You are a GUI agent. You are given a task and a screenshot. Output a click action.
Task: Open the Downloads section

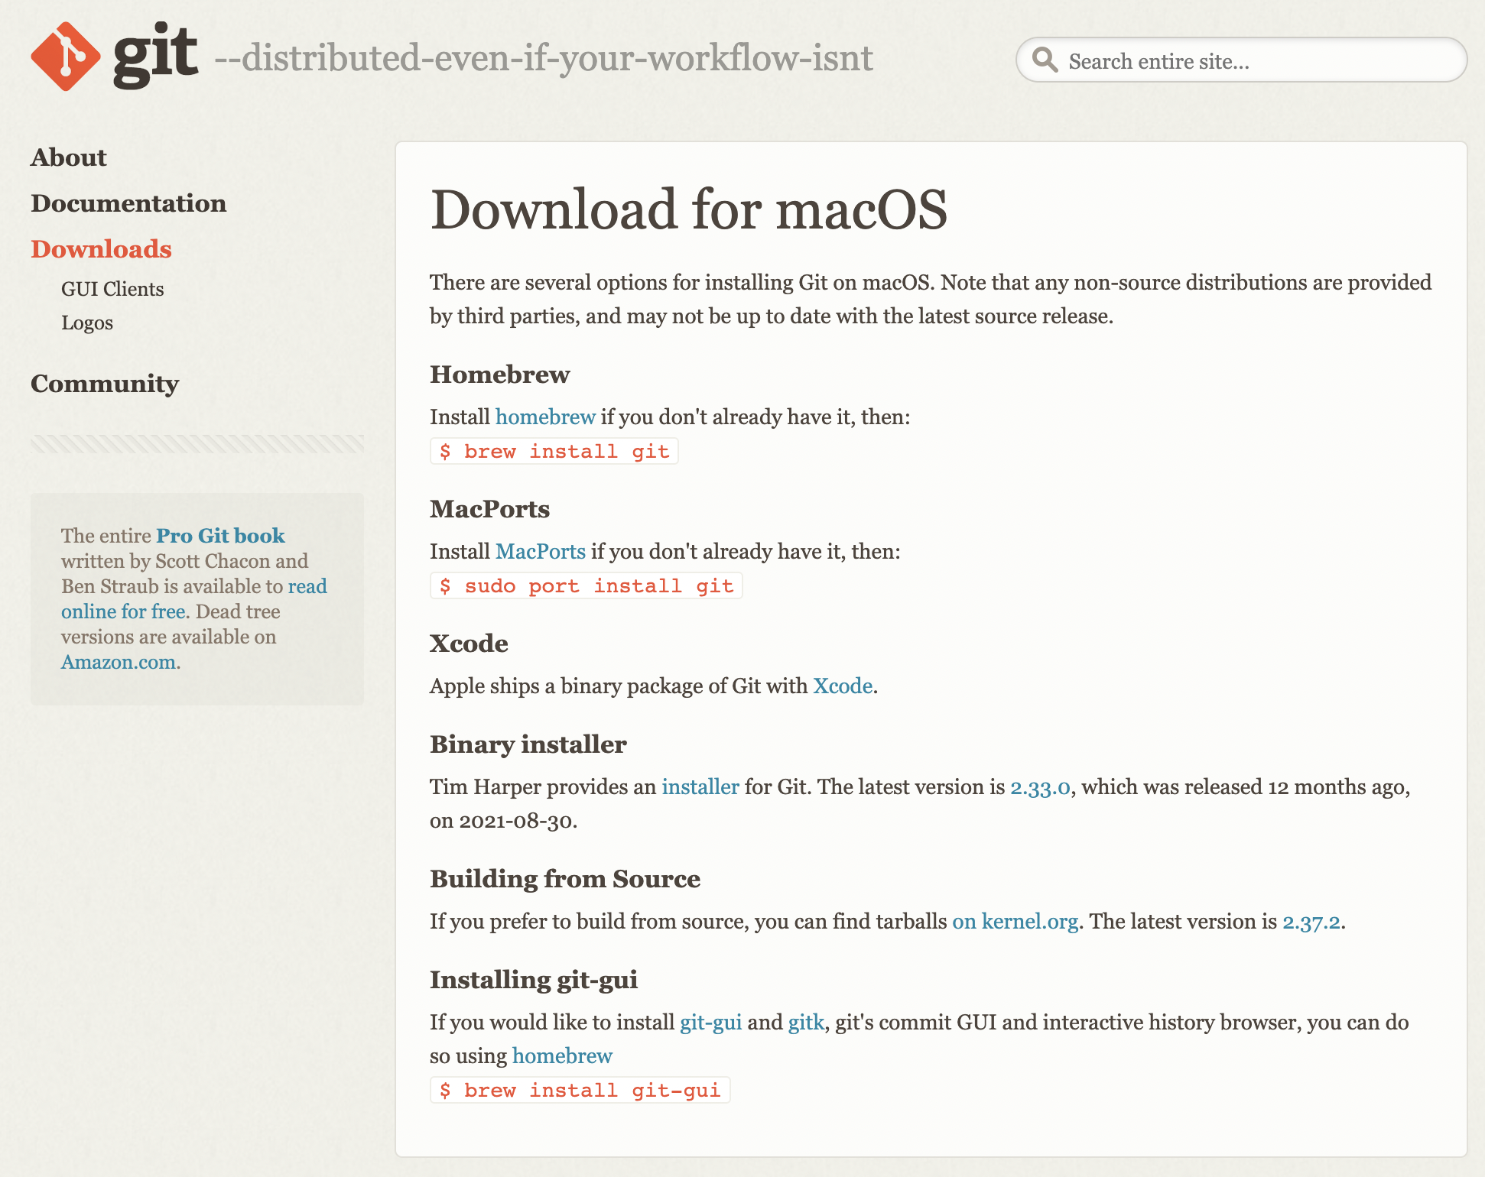pos(101,249)
